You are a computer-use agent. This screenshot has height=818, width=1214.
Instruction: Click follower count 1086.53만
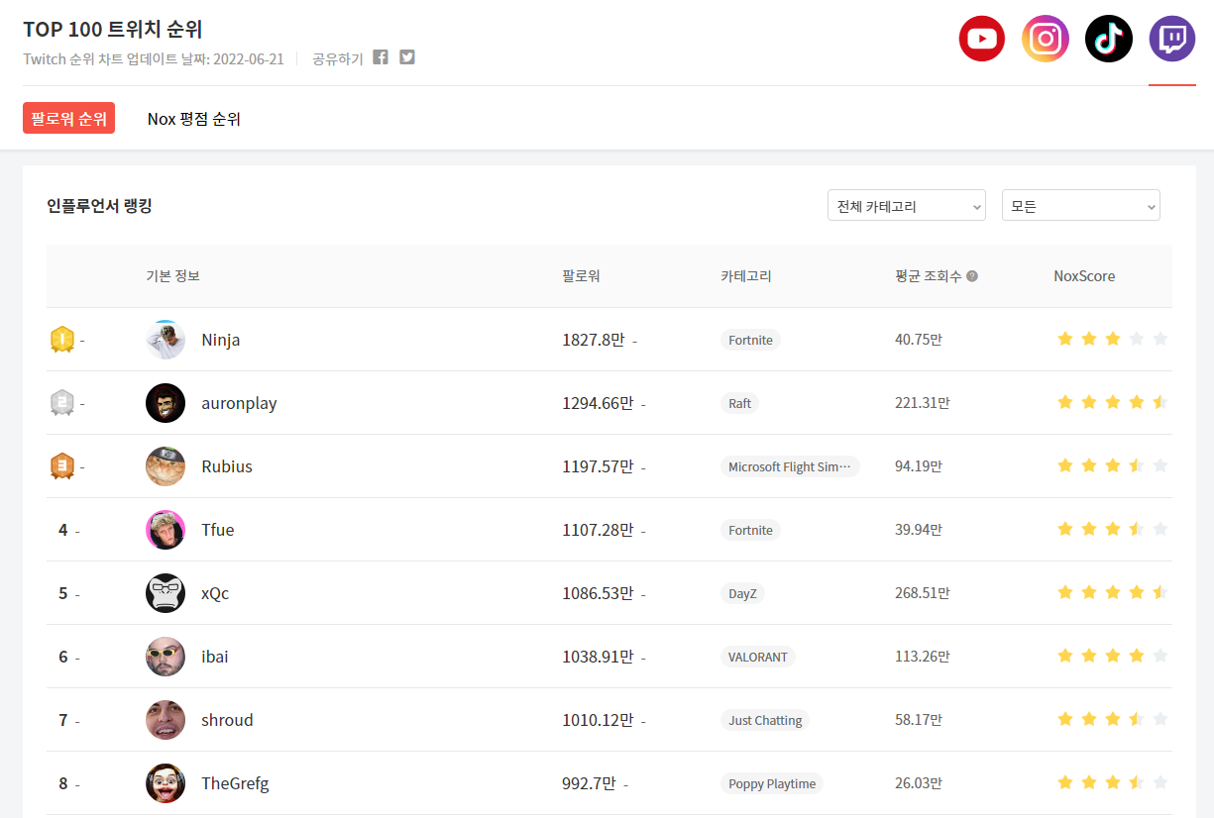(x=598, y=593)
